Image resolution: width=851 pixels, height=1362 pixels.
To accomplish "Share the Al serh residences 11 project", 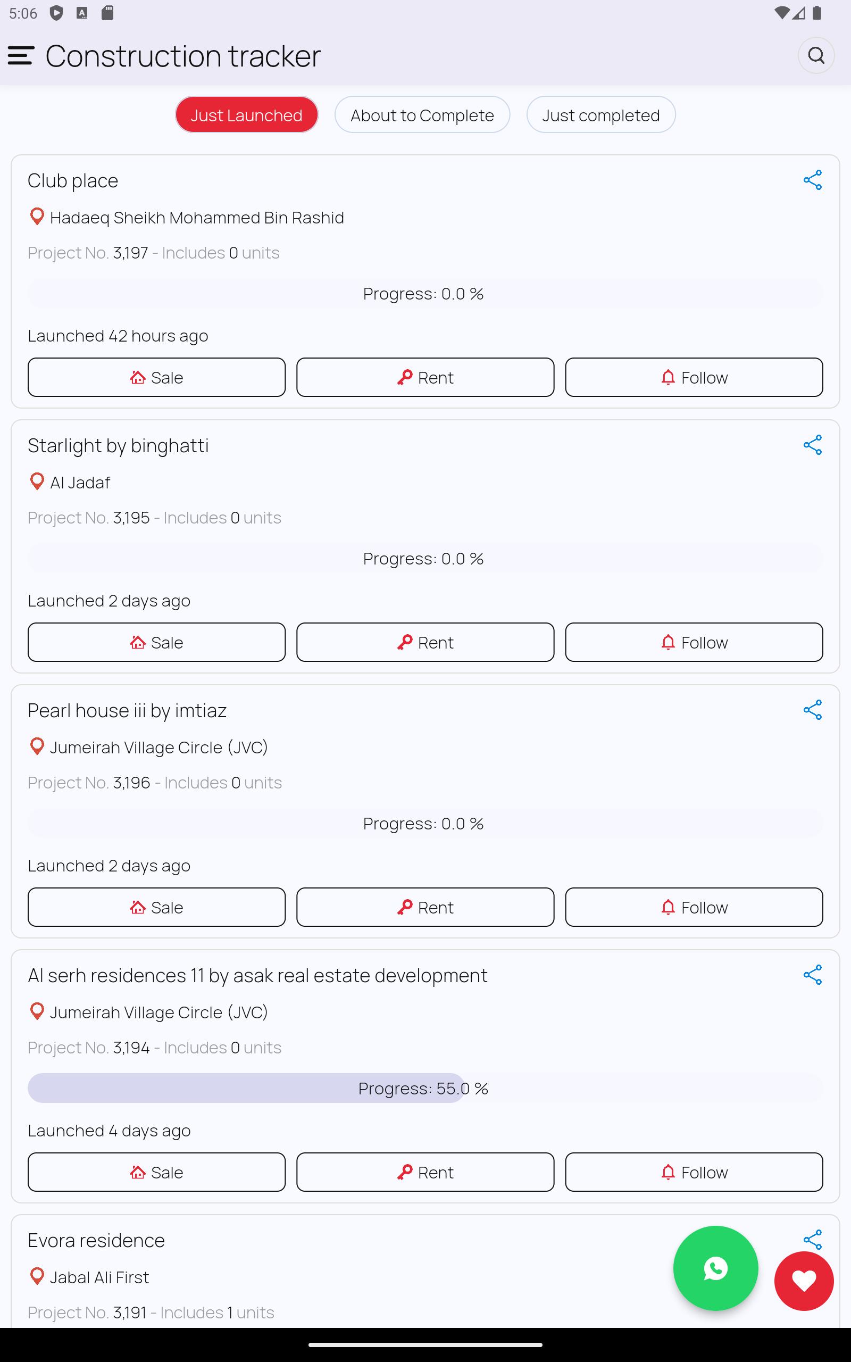I will 812,975.
